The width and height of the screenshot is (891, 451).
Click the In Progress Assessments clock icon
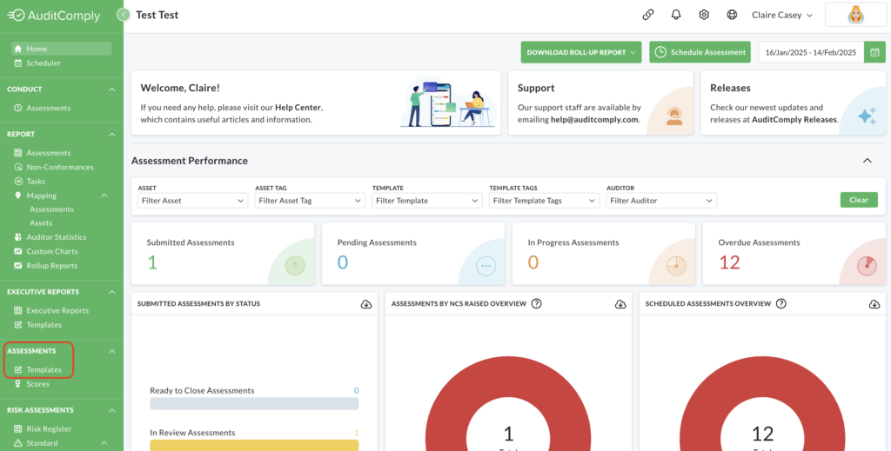676,265
